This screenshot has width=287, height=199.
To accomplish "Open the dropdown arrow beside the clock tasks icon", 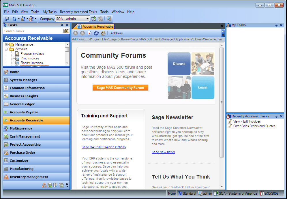I will [x=35, y=19].
